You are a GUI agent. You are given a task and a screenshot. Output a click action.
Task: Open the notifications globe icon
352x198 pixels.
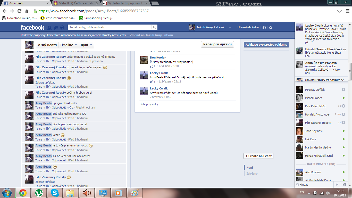62,28
